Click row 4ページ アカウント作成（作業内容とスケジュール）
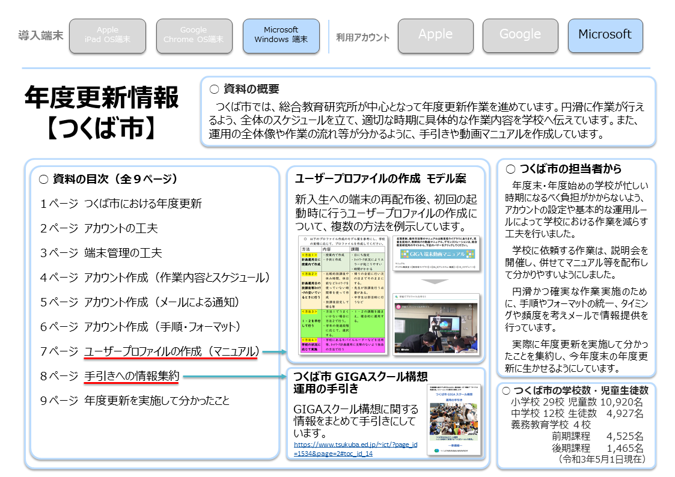This screenshot has width=675, height=477. 155,278
